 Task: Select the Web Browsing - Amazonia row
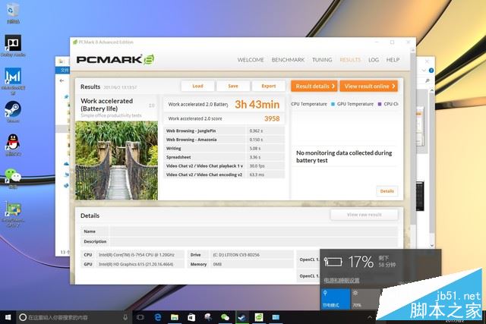coord(224,140)
